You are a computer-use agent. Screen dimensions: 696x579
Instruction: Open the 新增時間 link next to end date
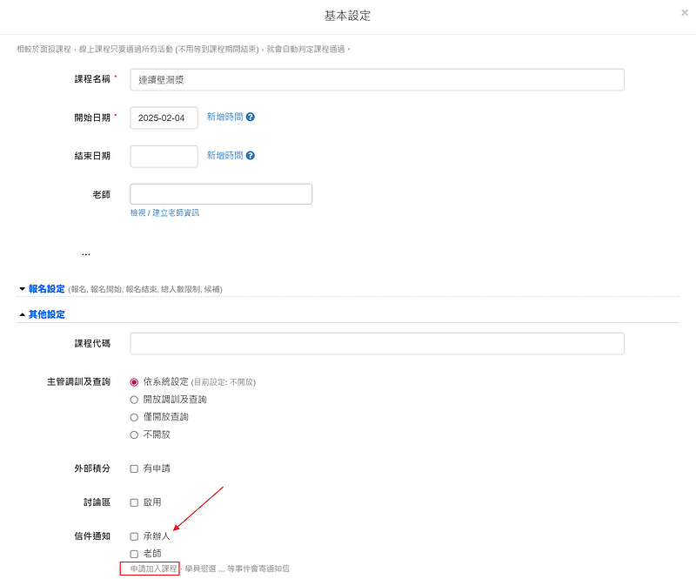(x=225, y=156)
